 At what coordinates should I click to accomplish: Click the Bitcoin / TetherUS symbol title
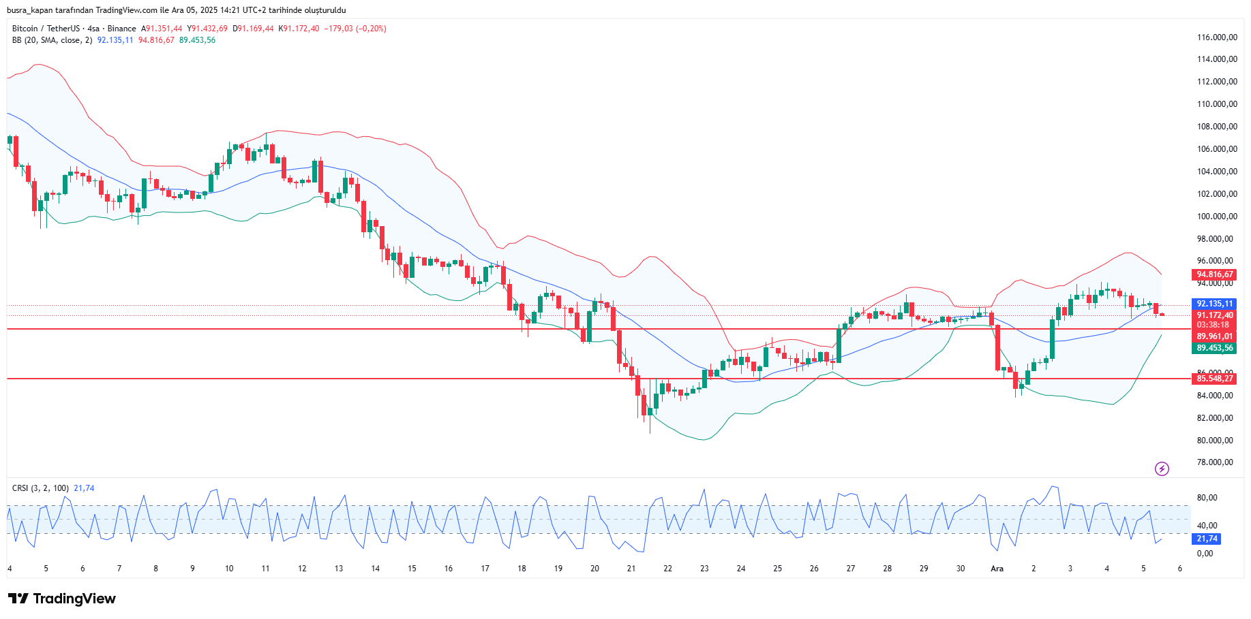click(46, 29)
